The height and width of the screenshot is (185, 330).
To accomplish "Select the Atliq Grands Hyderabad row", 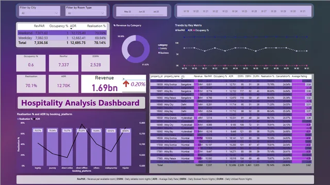I will coord(231,118).
